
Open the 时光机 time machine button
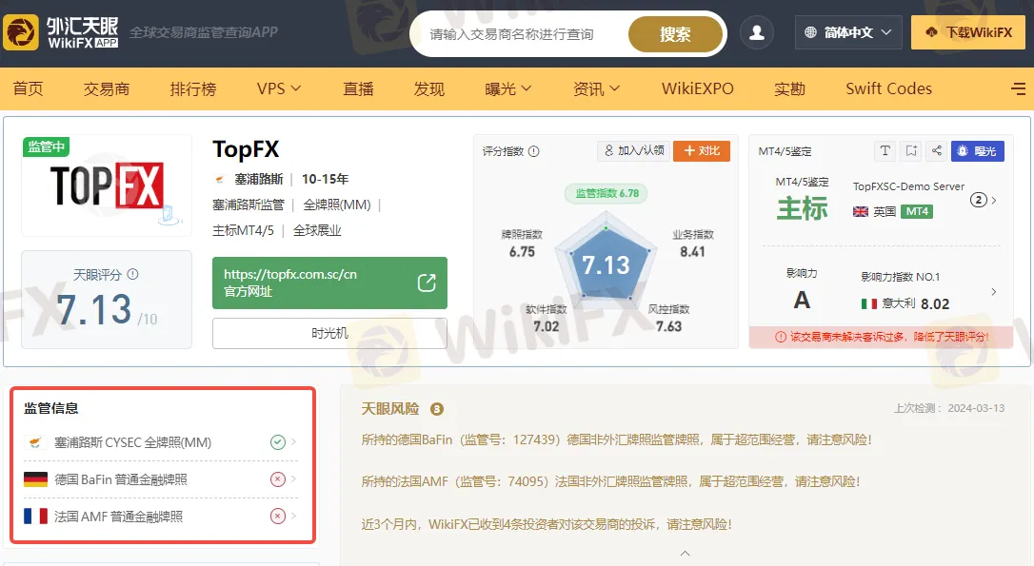click(x=329, y=333)
